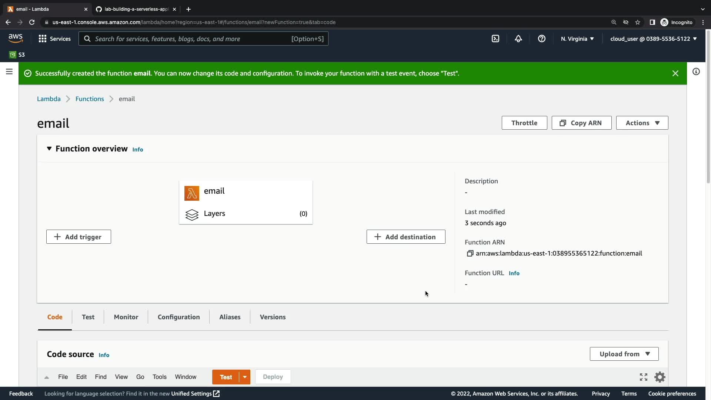Open N. Virginia region selector
Image resolution: width=711 pixels, height=400 pixels.
pos(577,39)
